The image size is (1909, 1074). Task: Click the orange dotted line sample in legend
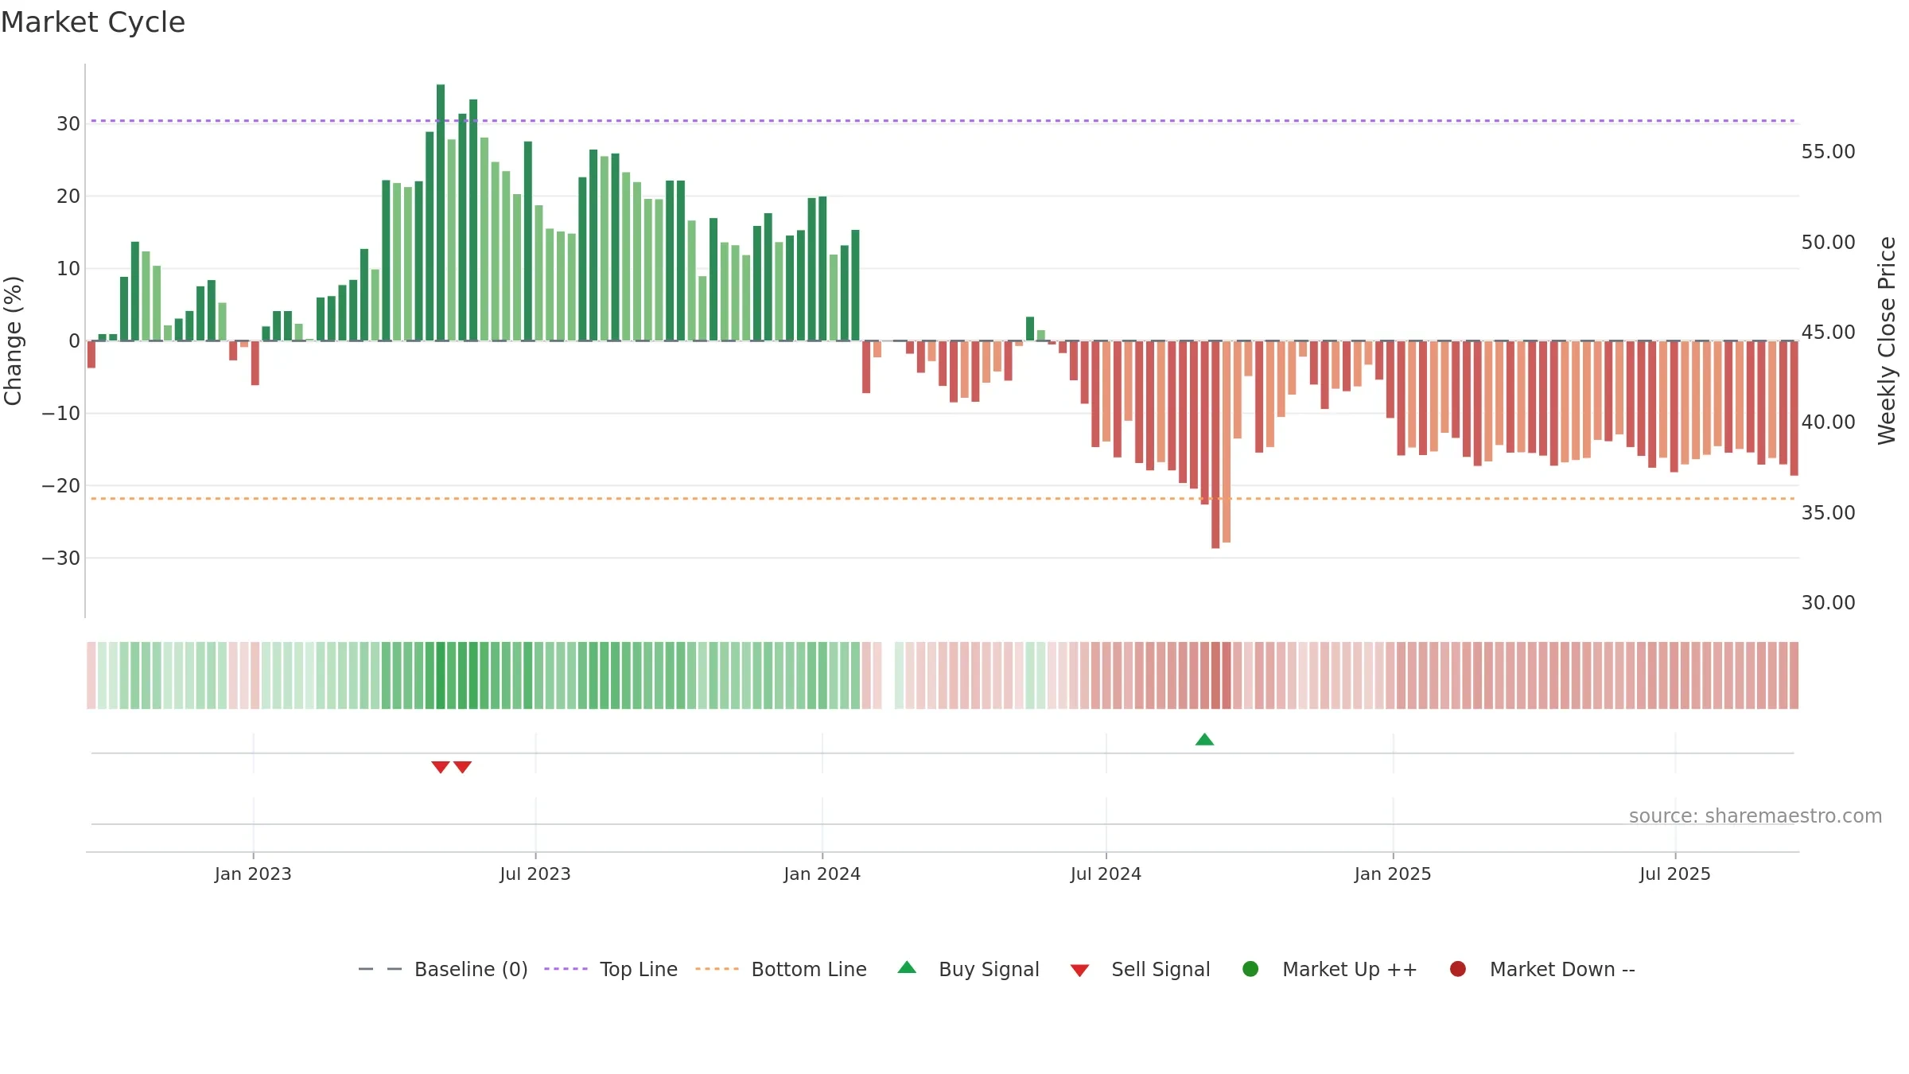tap(717, 969)
